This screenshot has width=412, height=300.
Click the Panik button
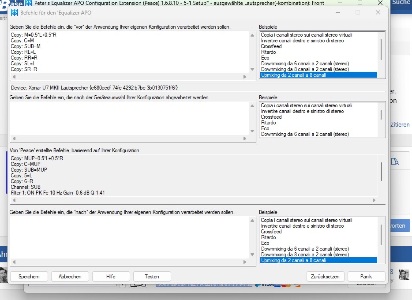pyautogui.click(x=366, y=276)
